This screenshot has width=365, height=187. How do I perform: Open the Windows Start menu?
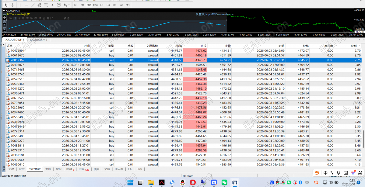pyautogui.click(x=130, y=182)
